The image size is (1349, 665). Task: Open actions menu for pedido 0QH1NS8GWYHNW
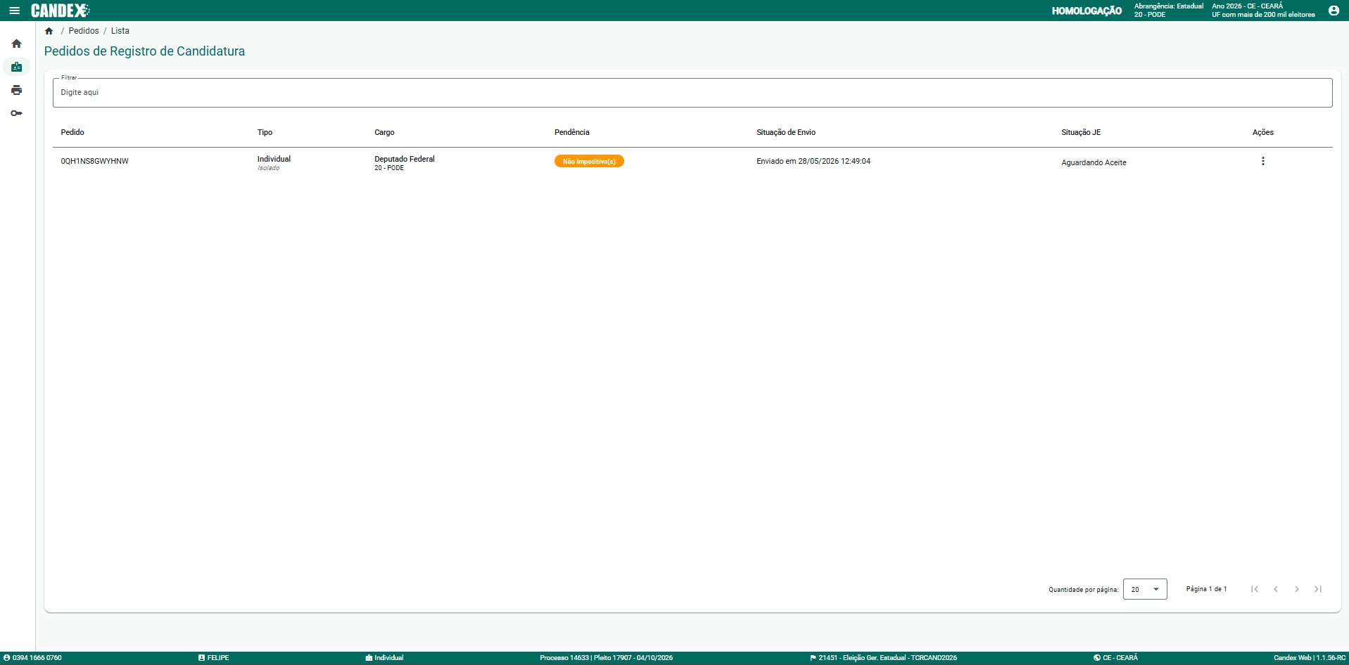1263,161
